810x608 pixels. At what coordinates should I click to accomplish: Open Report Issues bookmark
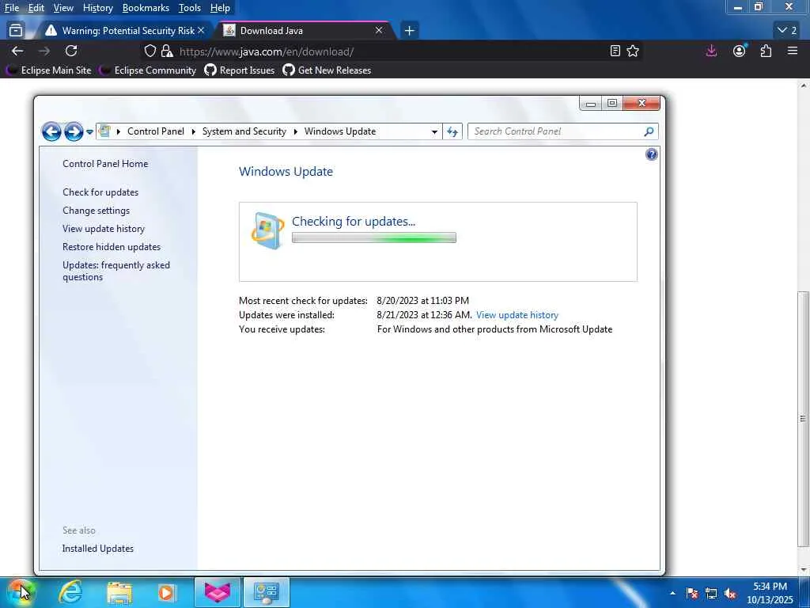point(240,70)
